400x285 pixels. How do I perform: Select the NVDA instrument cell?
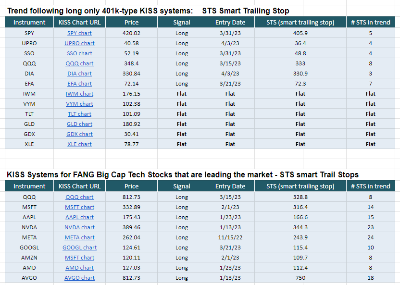point(29,227)
